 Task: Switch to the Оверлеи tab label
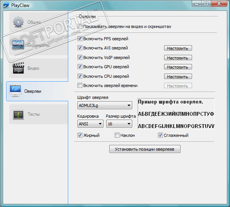[33, 91]
